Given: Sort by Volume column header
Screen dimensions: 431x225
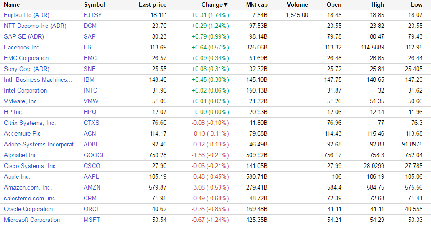Looking at the screenshot, I should tap(297, 4).
